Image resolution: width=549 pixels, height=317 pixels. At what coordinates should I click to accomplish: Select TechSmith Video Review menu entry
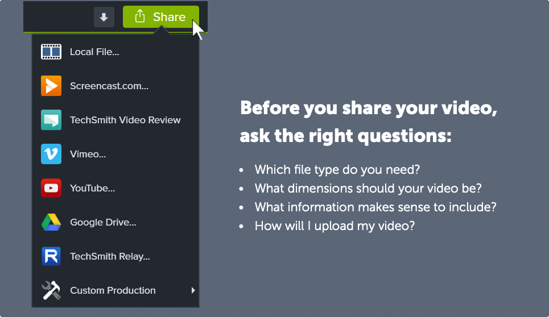pyautogui.click(x=115, y=120)
